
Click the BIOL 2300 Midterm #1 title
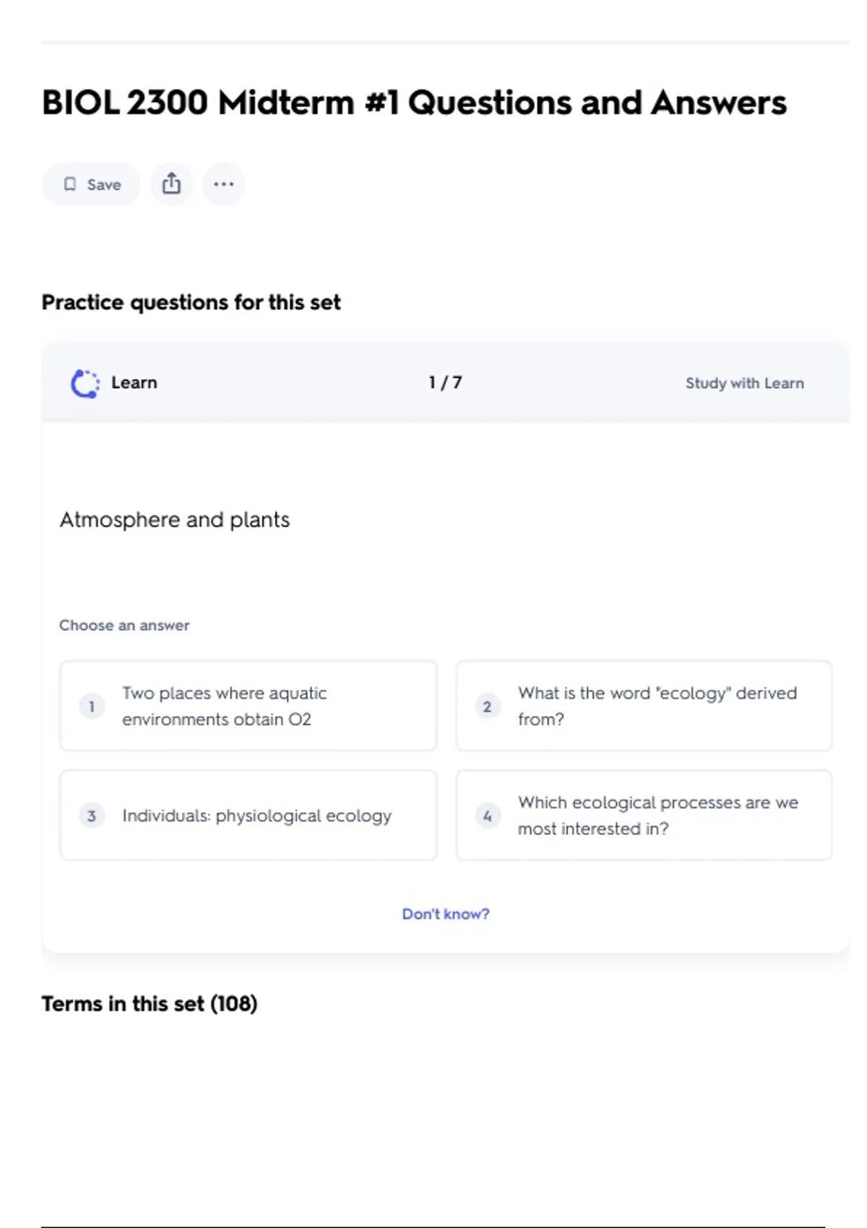pos(414,103)
